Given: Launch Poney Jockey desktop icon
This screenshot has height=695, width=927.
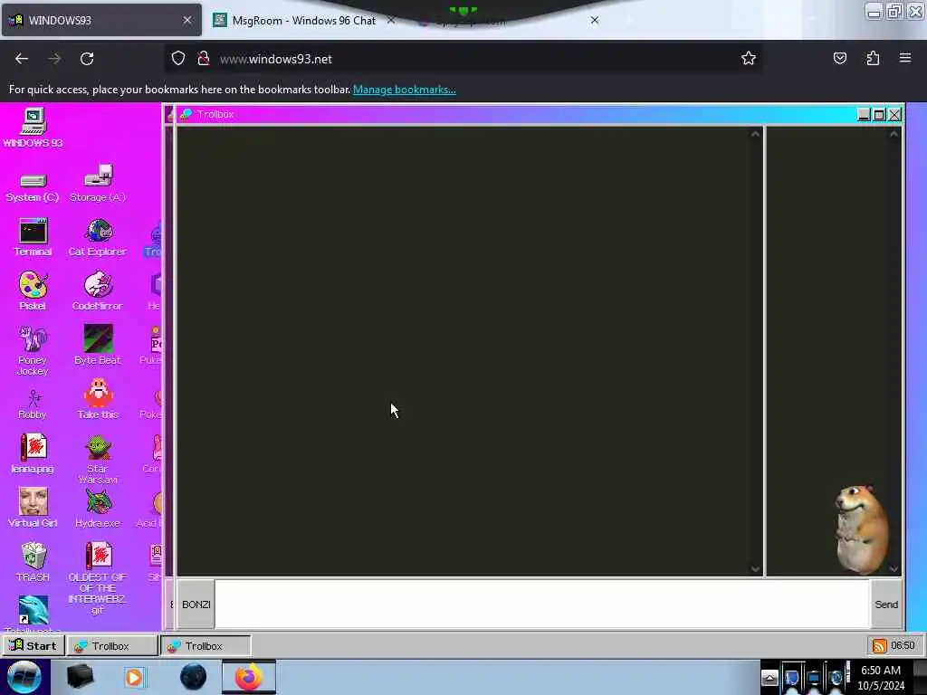Looking at the screenshot, I should pos(33,351).
